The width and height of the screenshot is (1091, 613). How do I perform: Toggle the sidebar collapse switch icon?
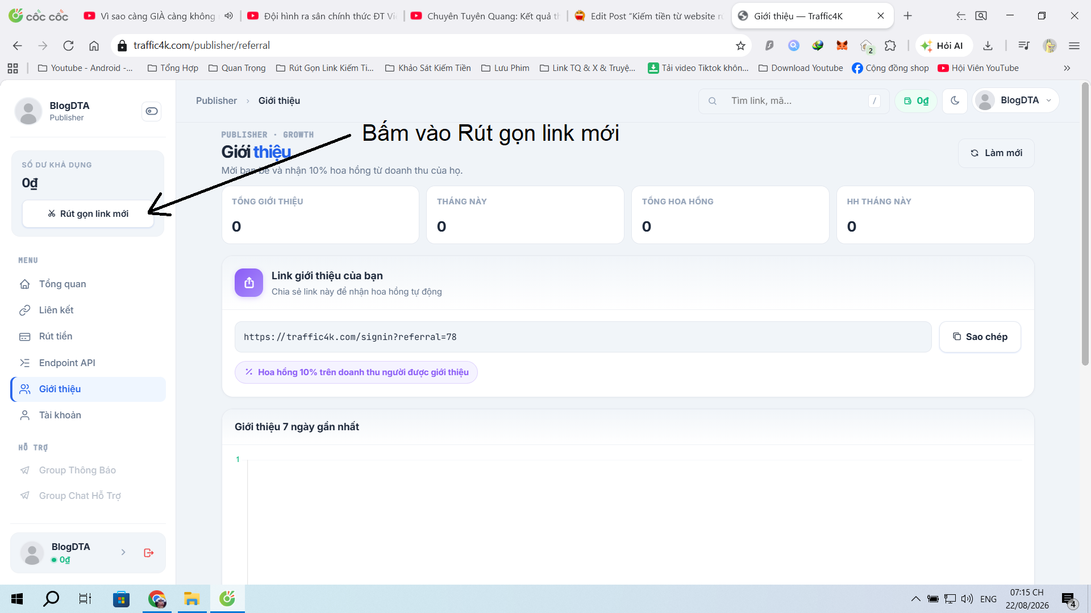click(151, 111)
